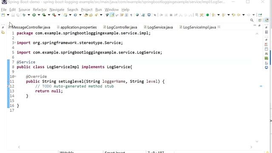Open the Window menu
Screen dimensions: 272x153
coord(111,10)
